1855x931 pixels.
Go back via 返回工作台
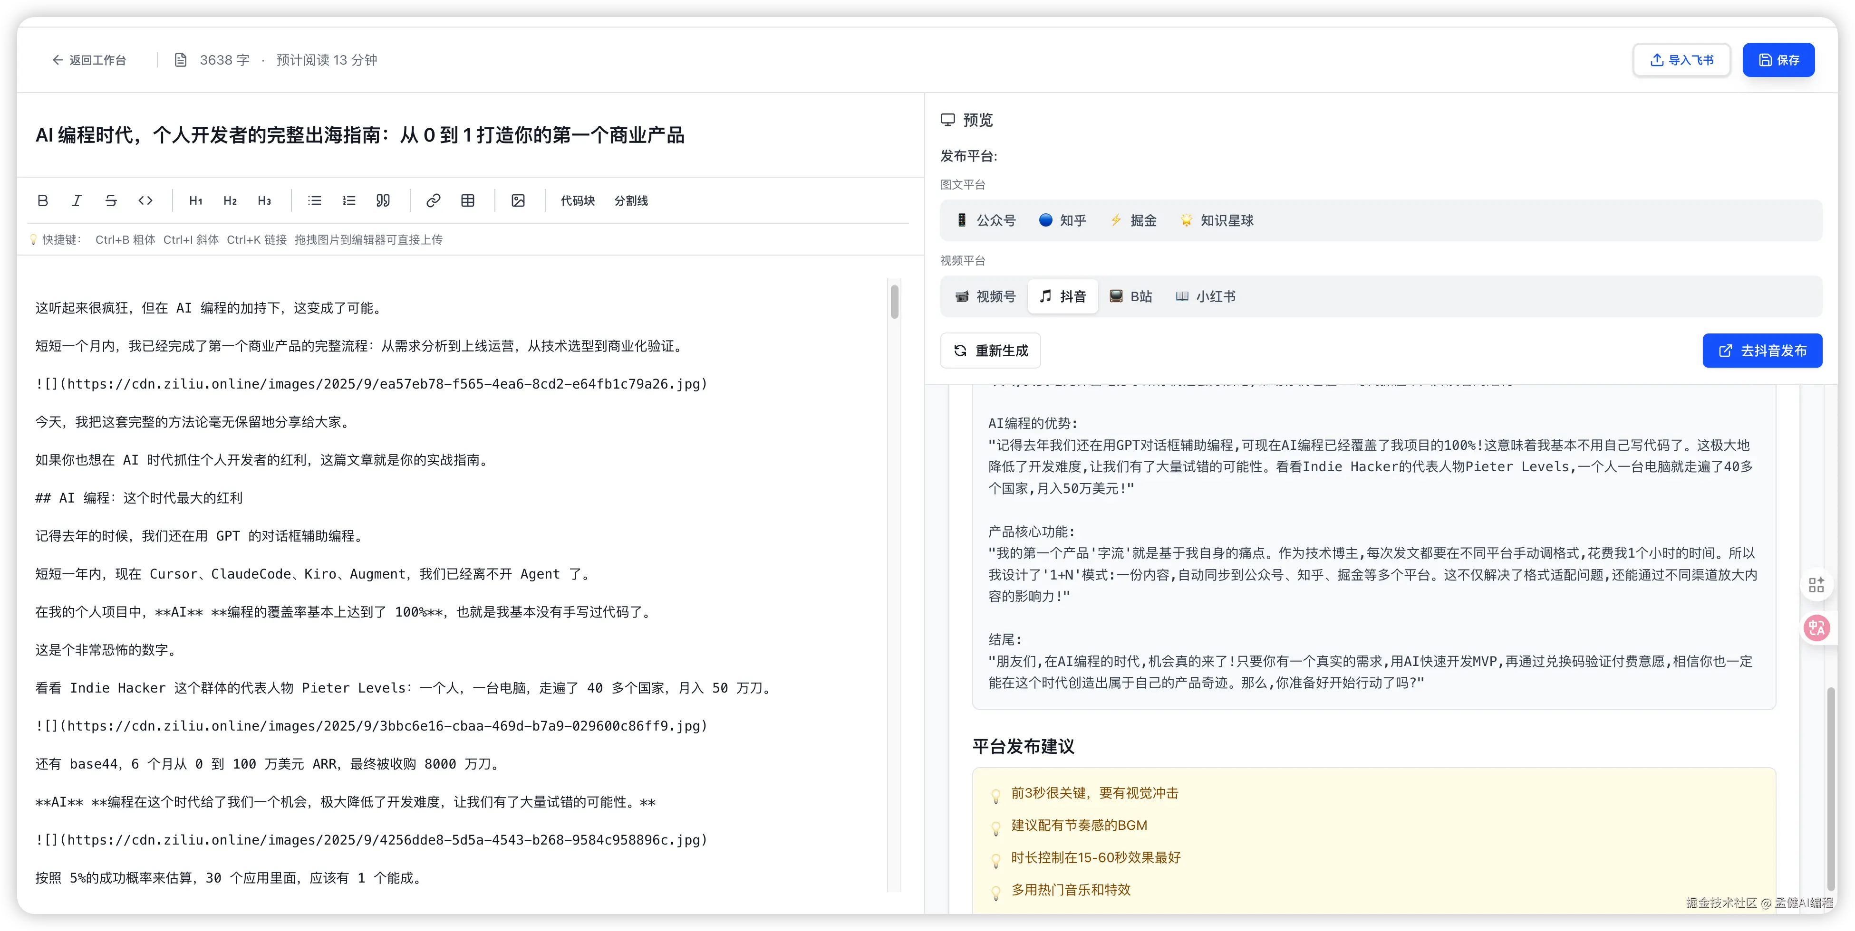pyautogui.click(x=88, y=60)
